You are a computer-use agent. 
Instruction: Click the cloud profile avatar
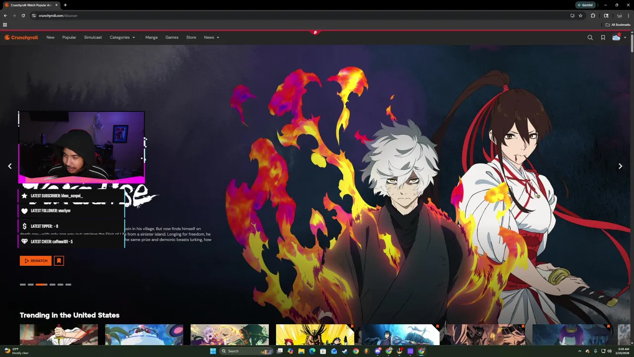click(x=616, y=37)
